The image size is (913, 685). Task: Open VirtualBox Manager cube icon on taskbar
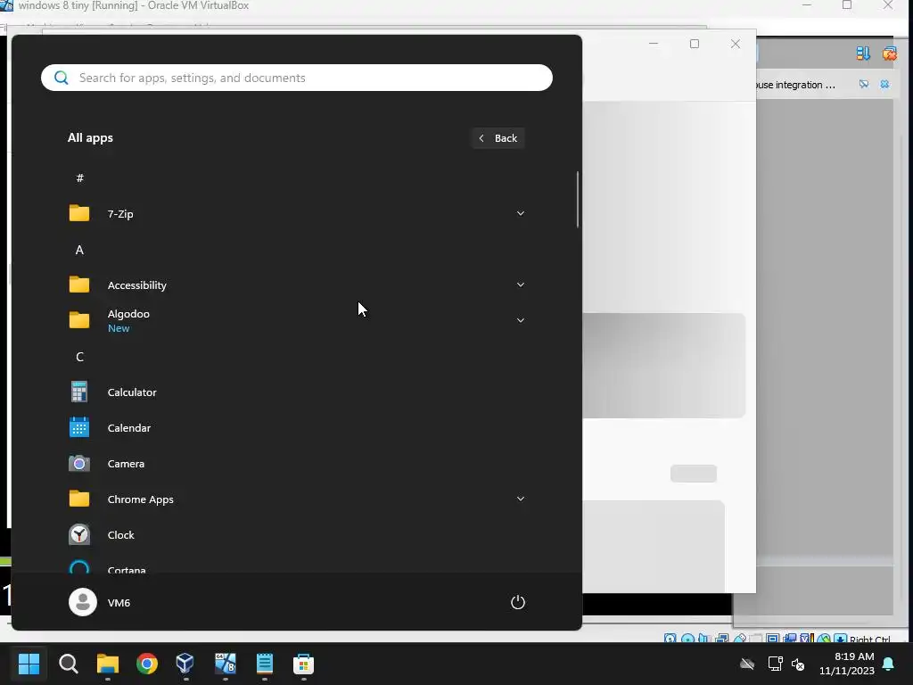pyautogui.click(x=185, y=664)
